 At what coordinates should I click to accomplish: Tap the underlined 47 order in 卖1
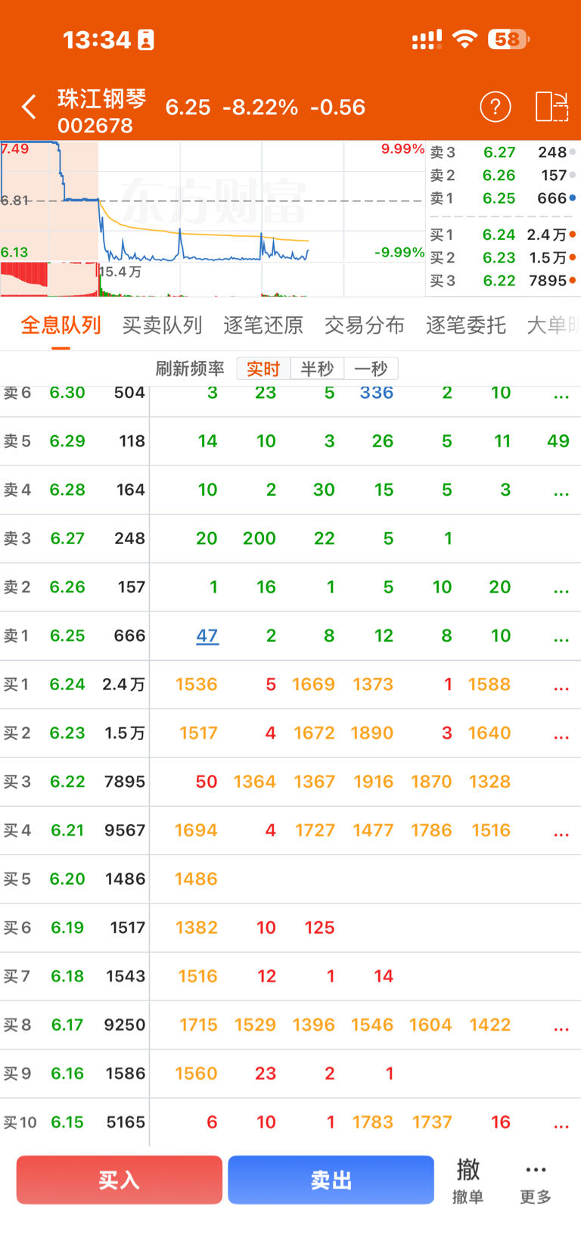(x=207, y=636)
